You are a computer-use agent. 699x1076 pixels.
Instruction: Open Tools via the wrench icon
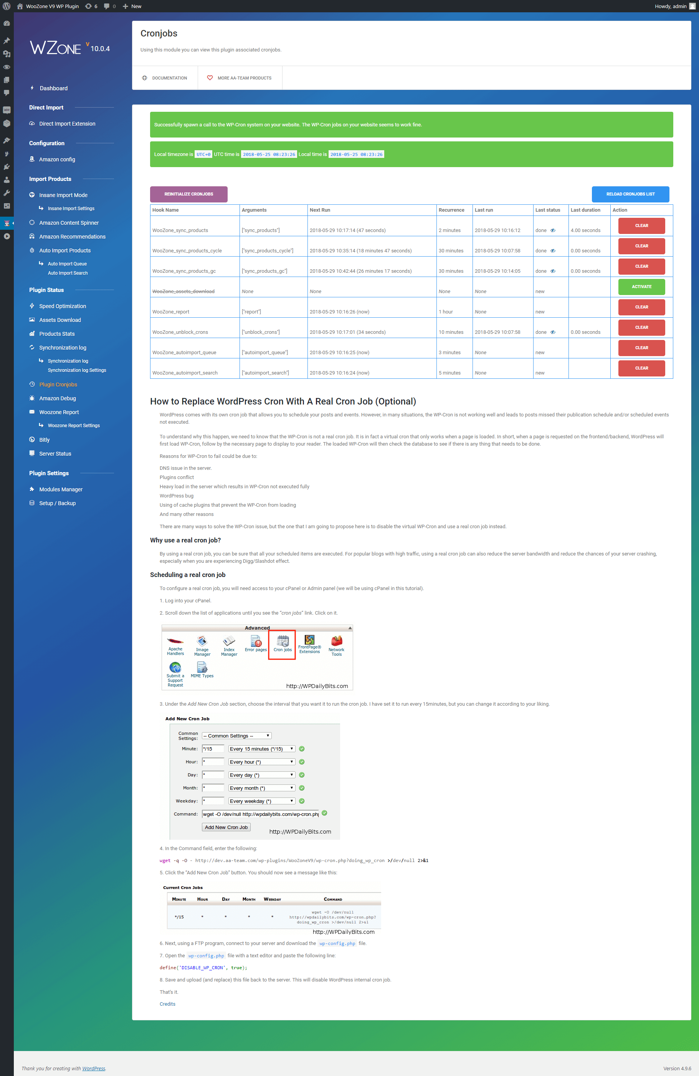pos(7,192)
